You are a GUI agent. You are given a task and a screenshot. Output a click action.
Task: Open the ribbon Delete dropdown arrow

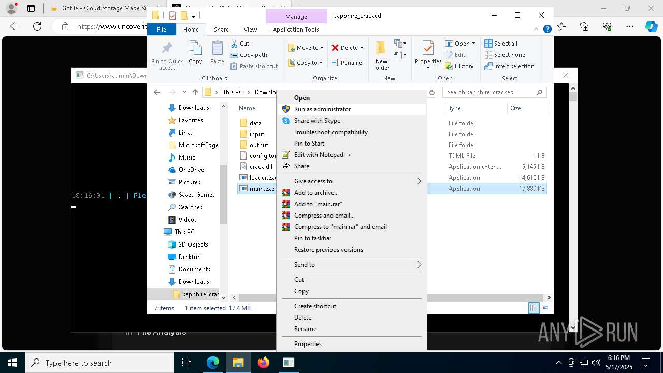point(362,48)
